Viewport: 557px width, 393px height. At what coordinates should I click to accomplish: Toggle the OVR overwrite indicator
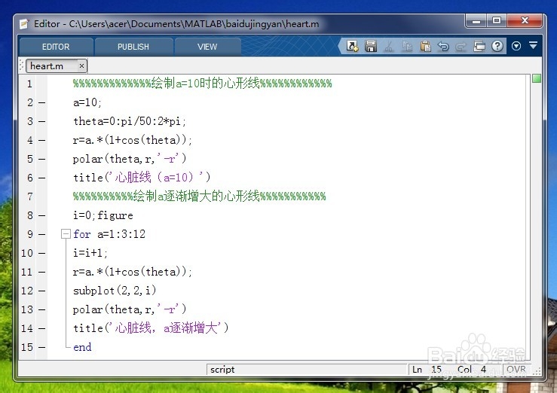click(516, 370)
